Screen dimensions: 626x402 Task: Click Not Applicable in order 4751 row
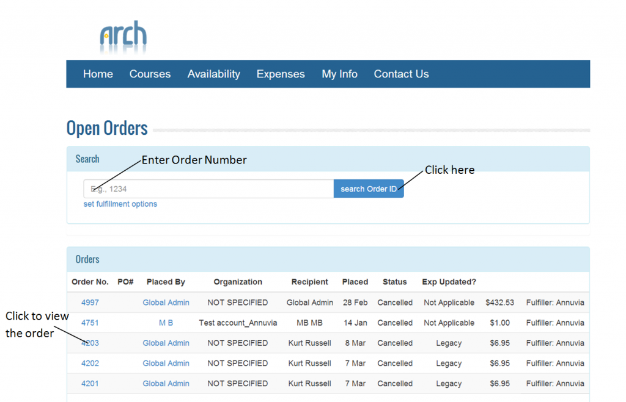[449, 323]
